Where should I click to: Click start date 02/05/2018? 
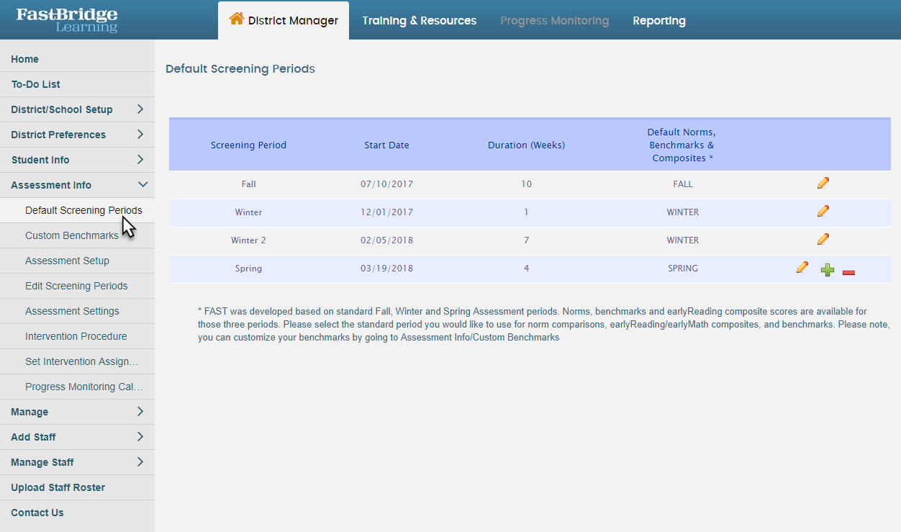[x=387, y=240]
